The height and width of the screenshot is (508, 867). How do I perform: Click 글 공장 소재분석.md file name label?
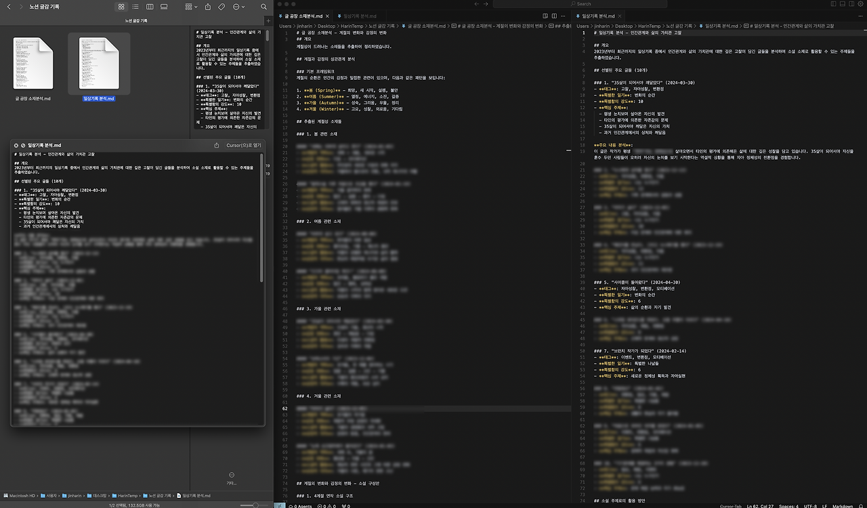pyautogui.click(x=33, y=98)
